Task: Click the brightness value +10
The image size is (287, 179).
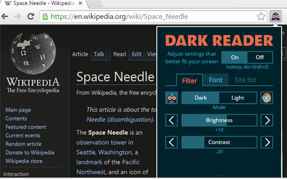Action: click(219, 130)
